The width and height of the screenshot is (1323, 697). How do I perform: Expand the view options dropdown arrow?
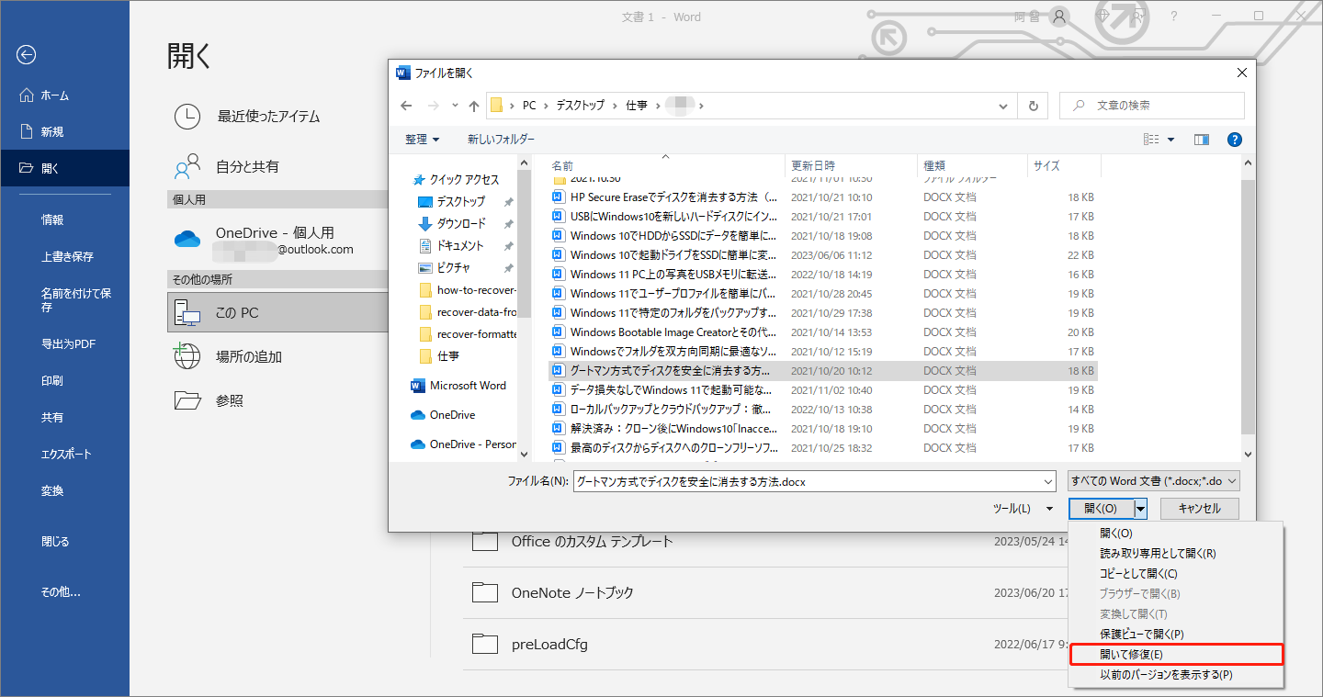pyautogui.click(x=1171, y=140)
